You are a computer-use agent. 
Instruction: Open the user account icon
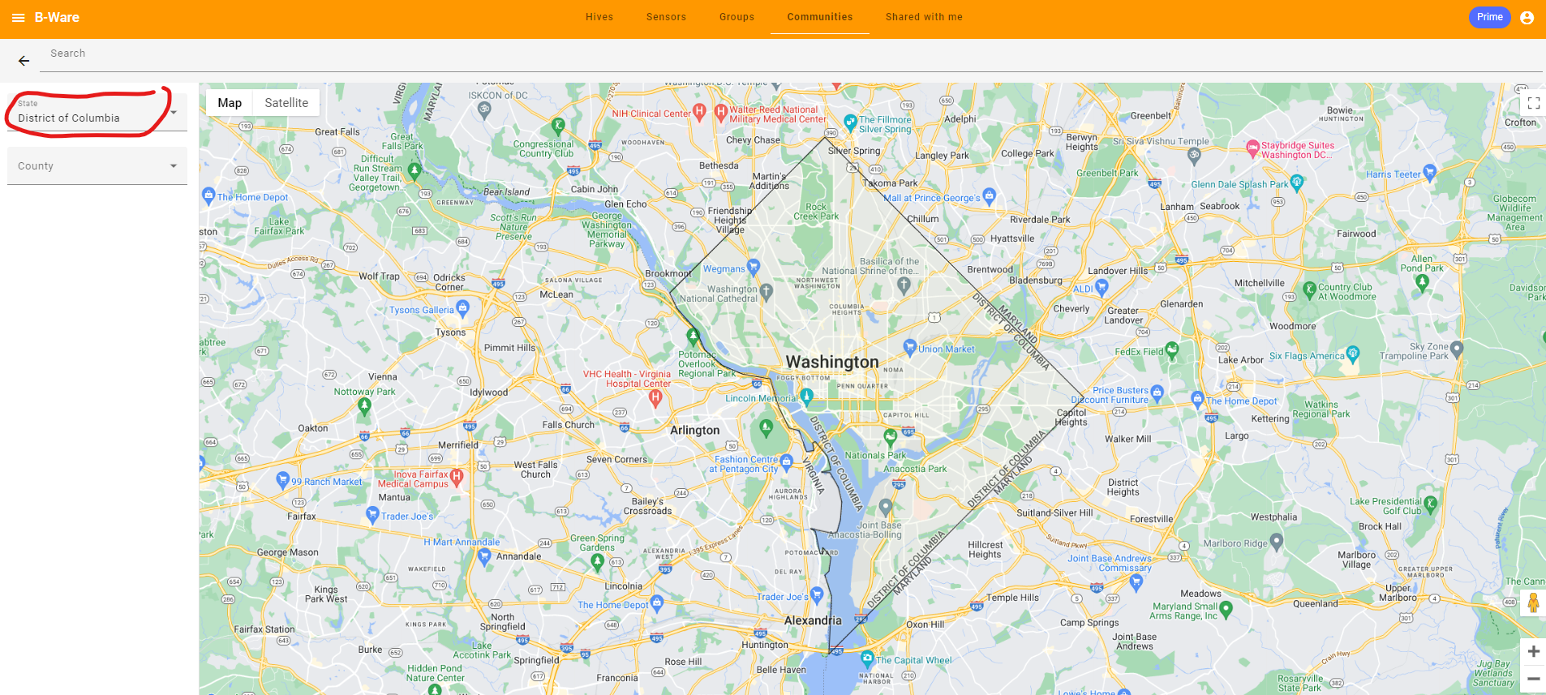point(1527,17)
